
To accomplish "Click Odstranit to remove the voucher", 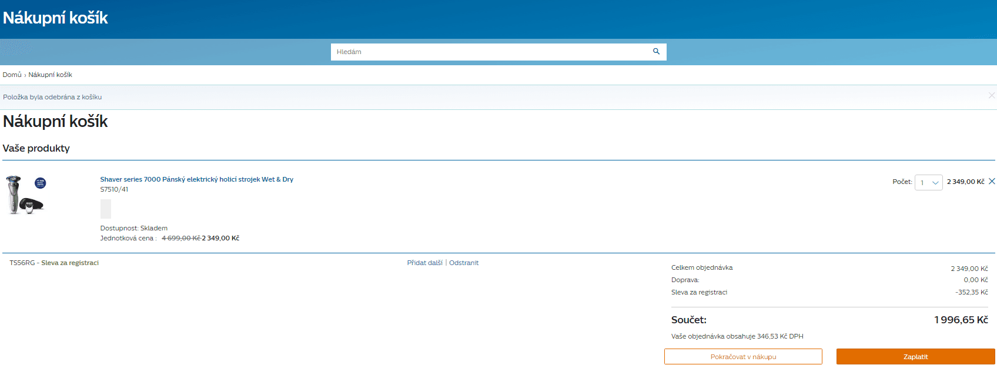I will 464,263.
